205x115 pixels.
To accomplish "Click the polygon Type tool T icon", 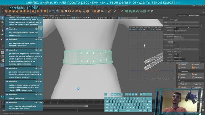I will (x=42, y=11).
